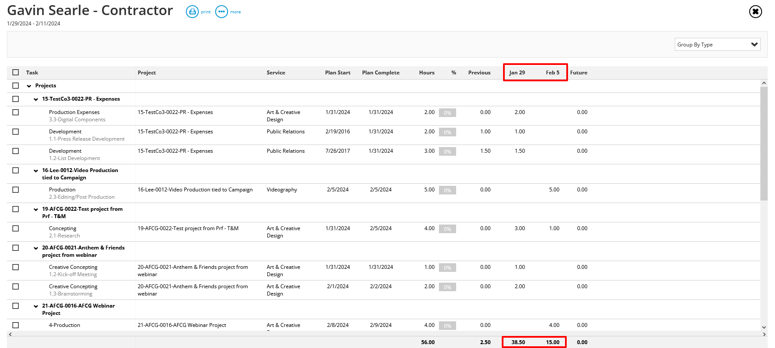This screenshot has width=775, height=348.
Task: Sort by the Hours column header
Action: click(x=427, y=73)
